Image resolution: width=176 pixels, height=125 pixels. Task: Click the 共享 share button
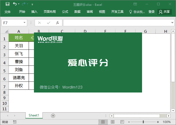(x=164, y=12)
